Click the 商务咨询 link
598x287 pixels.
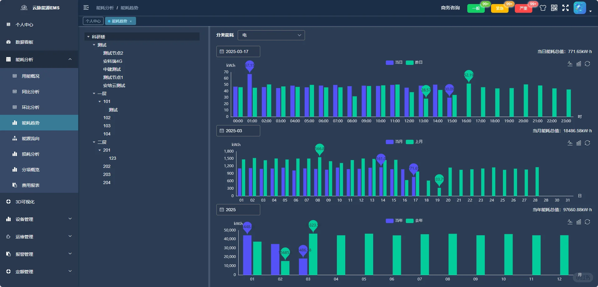450,8
